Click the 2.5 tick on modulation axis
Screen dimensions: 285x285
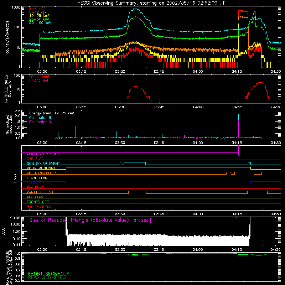[x=17, y=111]
